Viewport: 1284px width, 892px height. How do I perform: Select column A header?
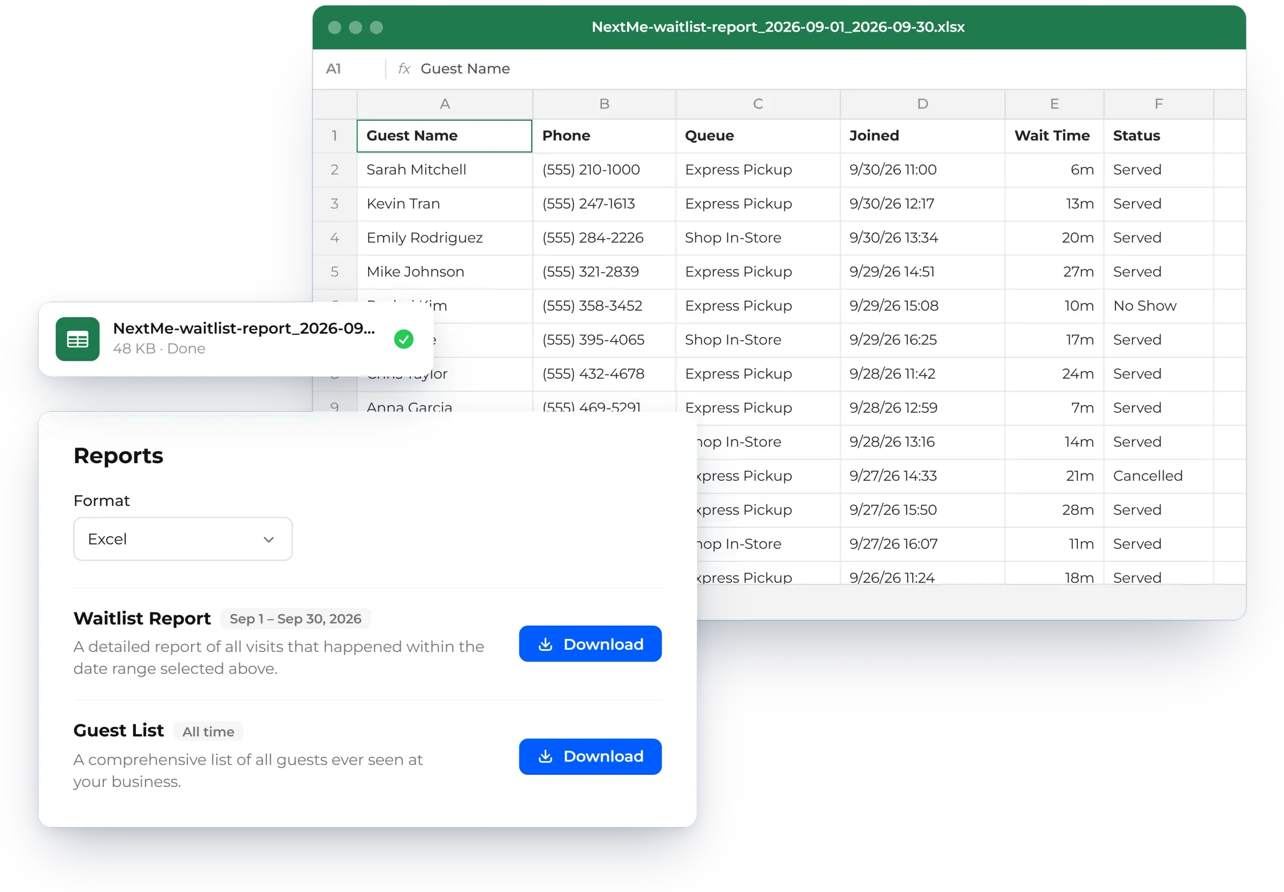pyautogui.click(x=445, y=104)
